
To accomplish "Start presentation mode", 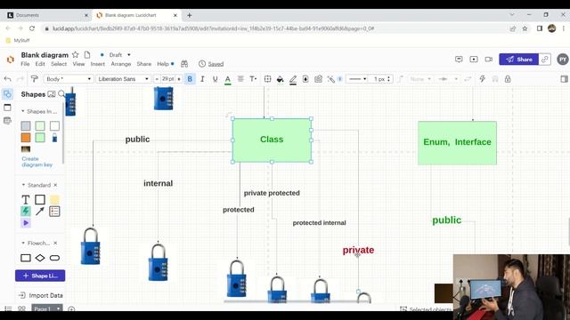I will (x=474, y=60).
